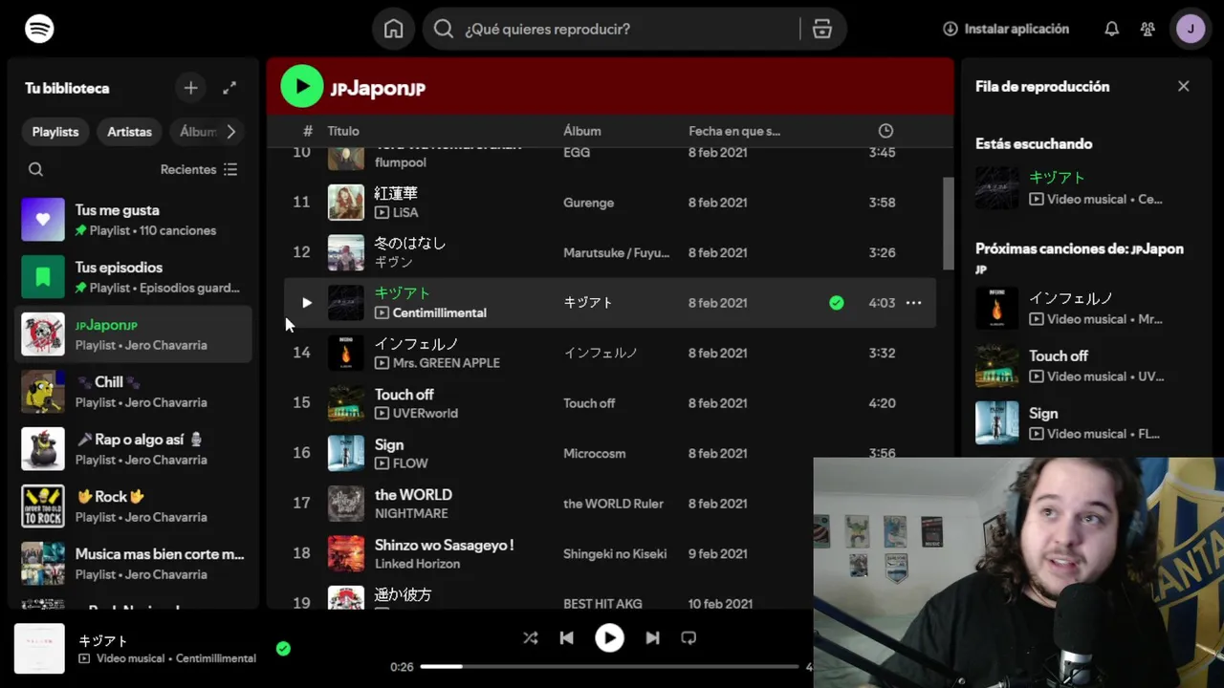Sort by Álbum column header
The width and height of the screenshot is (1224, 688).
[582, 131]
